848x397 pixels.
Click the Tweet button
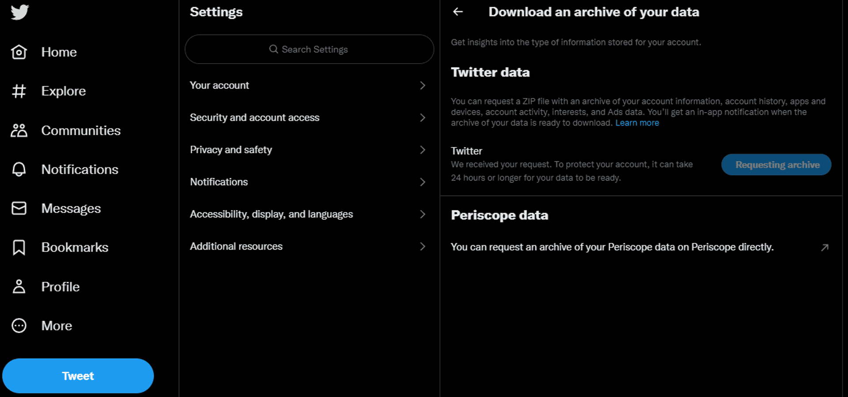[x=78, y=376]
